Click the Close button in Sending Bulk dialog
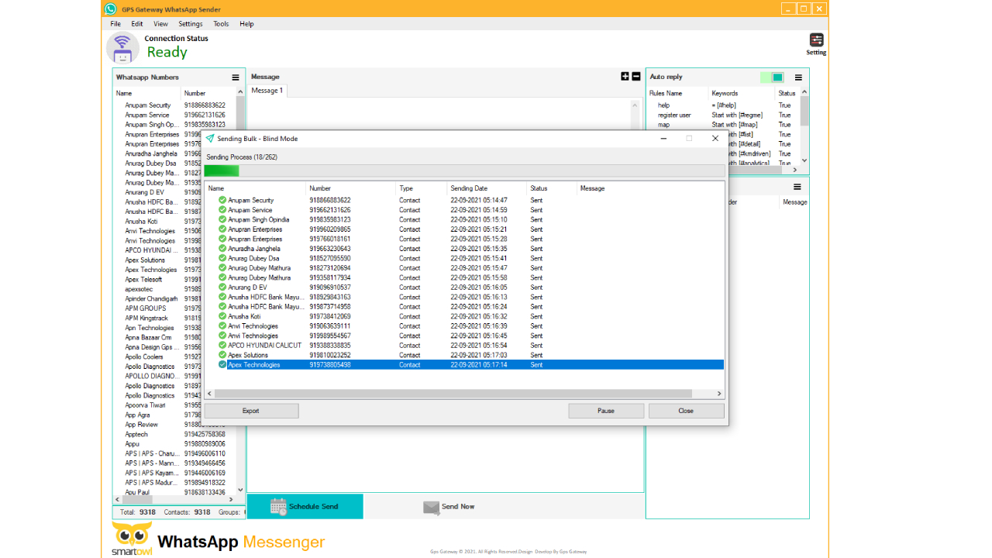Viewport: 992px width, 558px height. click(x=686, y=411)
